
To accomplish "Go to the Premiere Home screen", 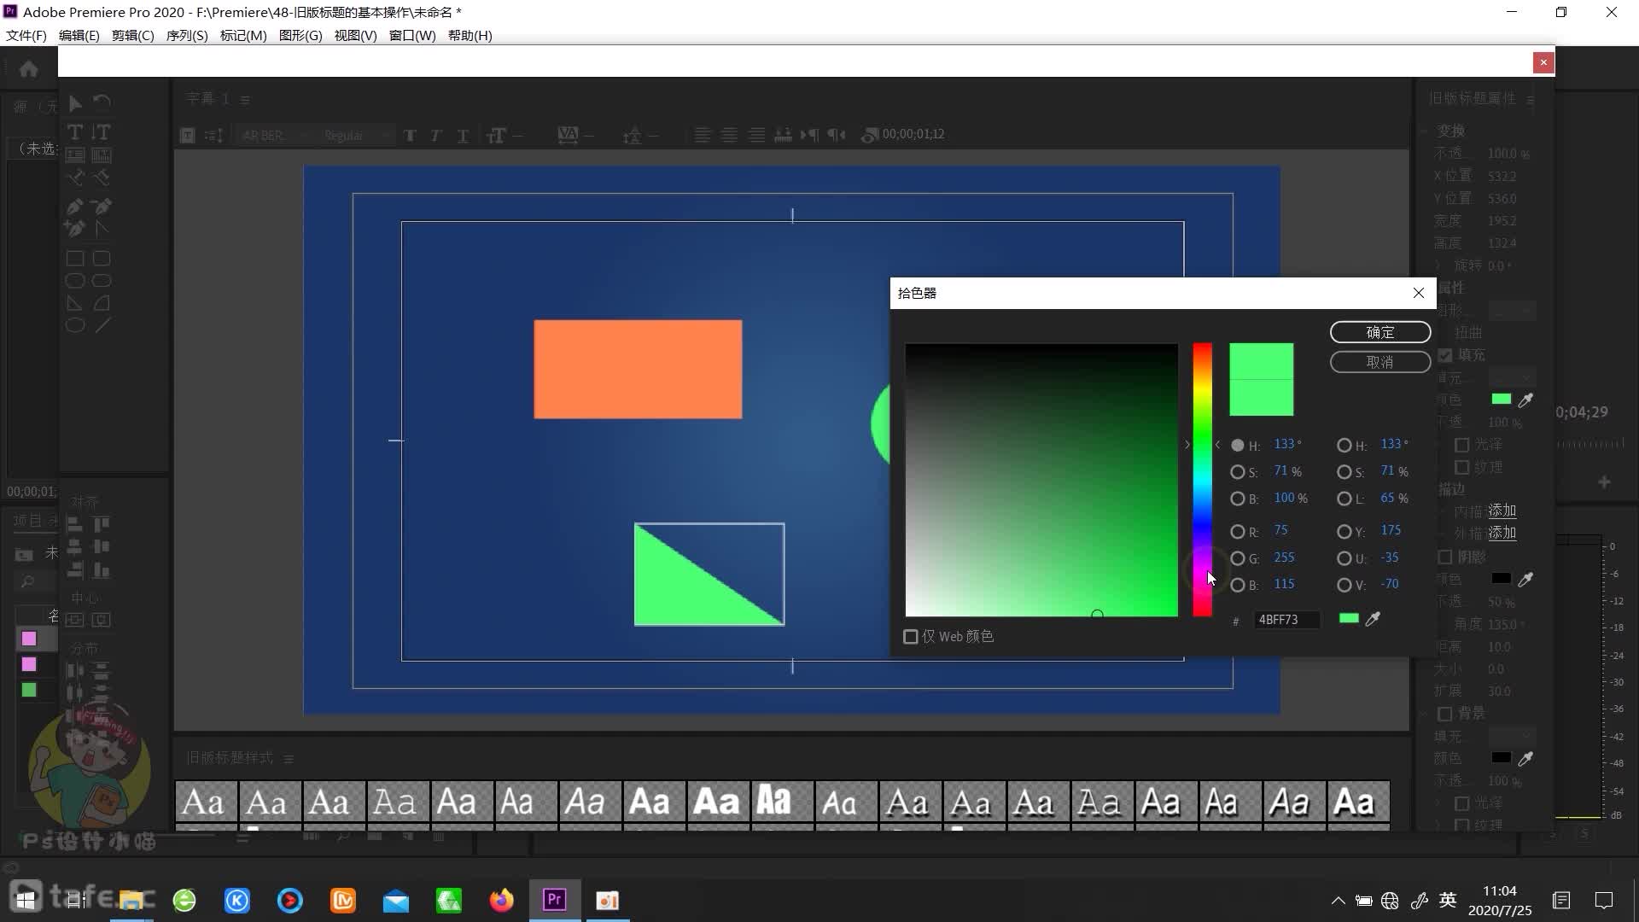I will [x=28, y=68].
